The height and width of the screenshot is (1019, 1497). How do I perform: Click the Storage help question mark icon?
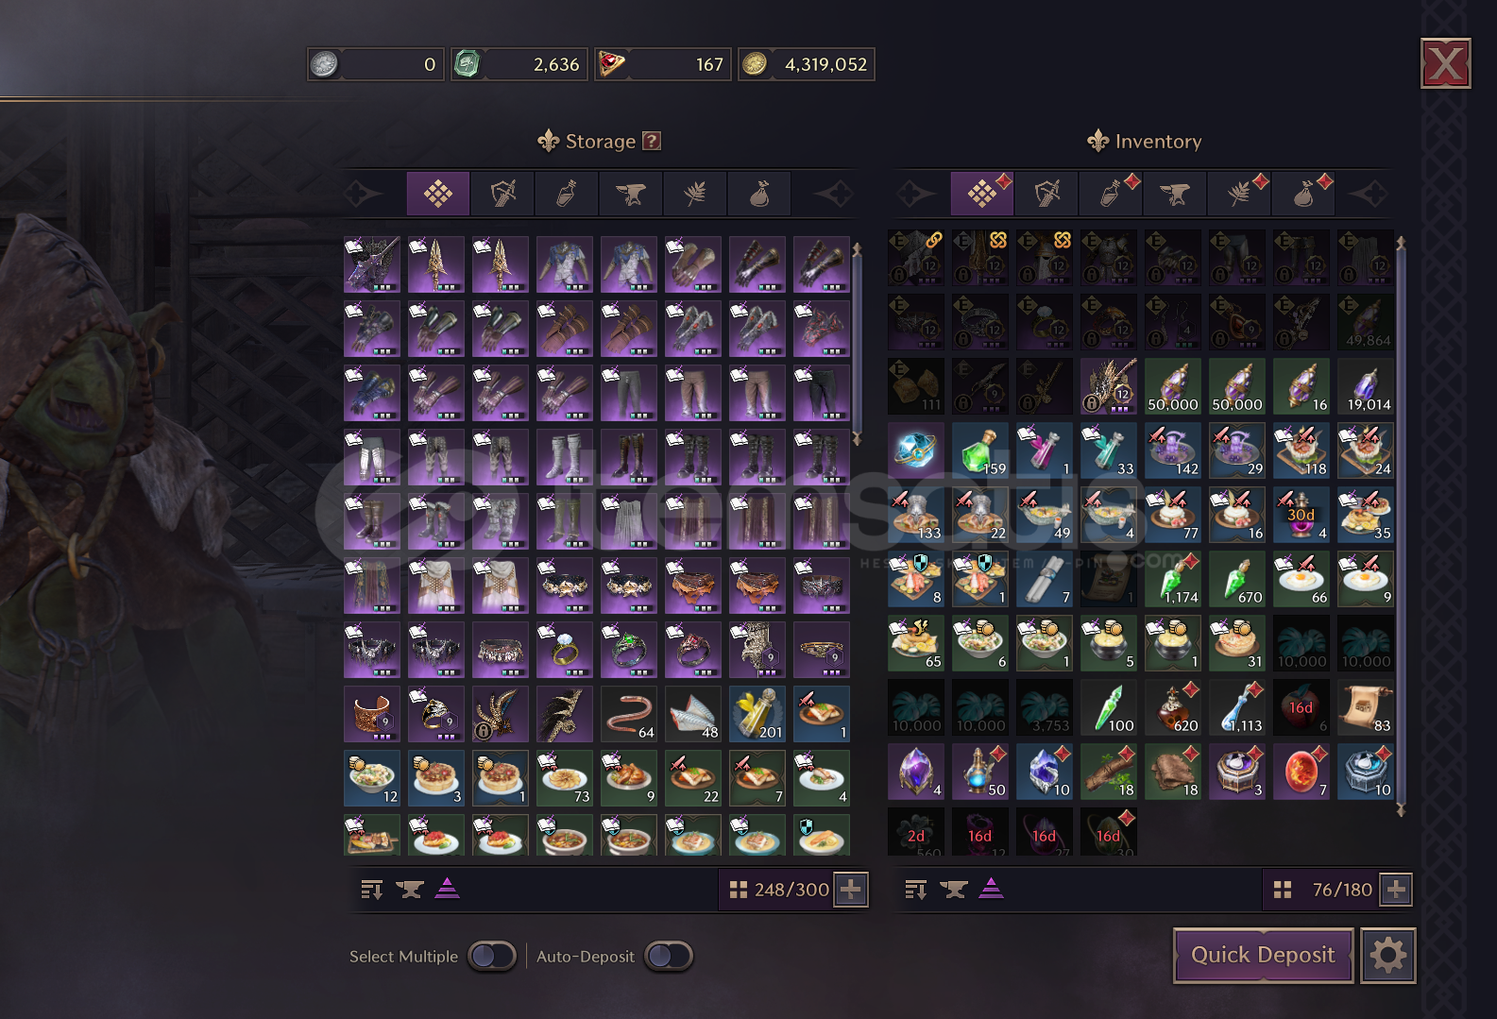(652, 141)
